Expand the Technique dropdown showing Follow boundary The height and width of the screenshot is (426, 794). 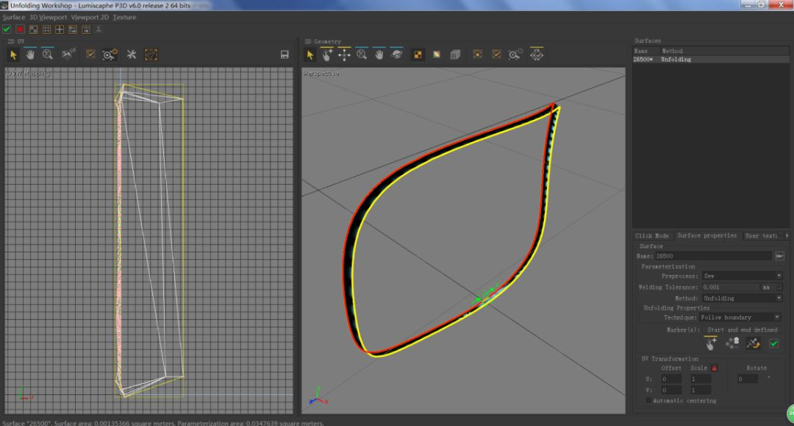click(740, 317)
